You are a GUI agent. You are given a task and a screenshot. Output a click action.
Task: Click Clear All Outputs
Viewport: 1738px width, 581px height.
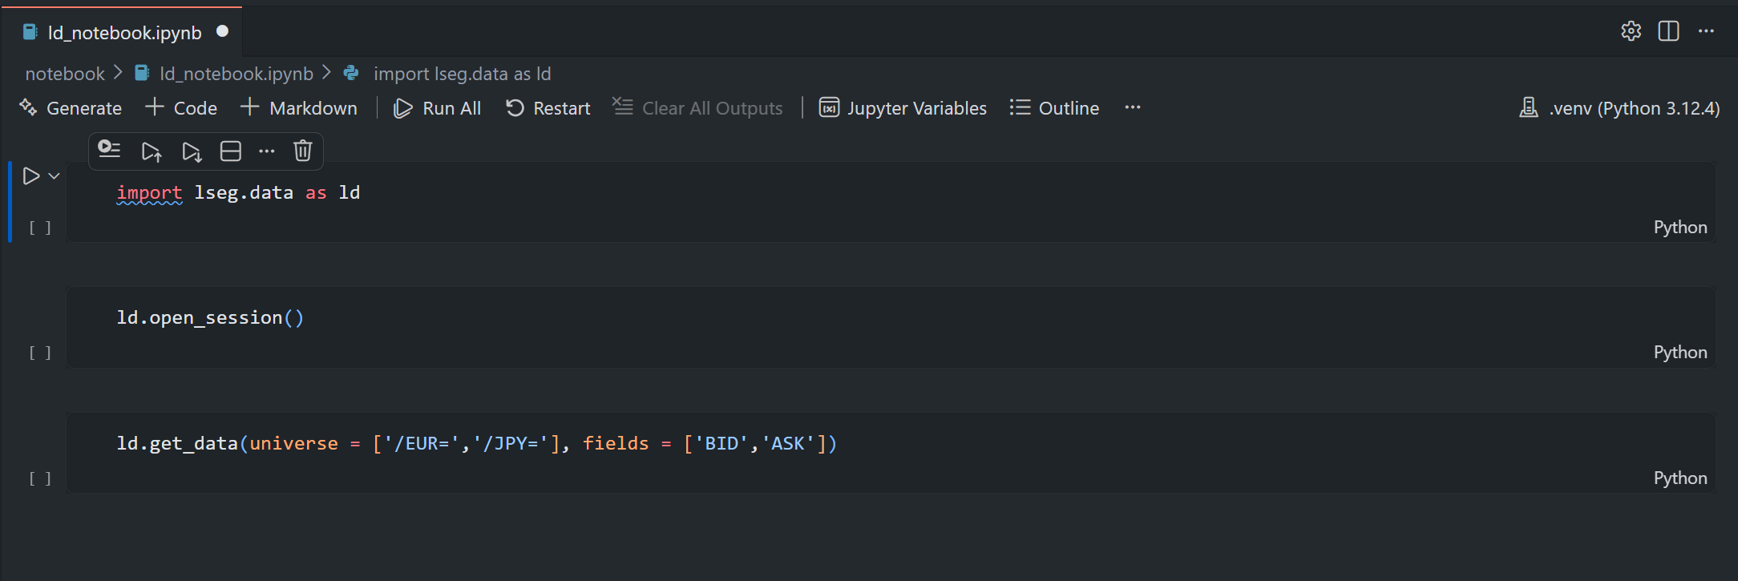[x=697, y=108]
